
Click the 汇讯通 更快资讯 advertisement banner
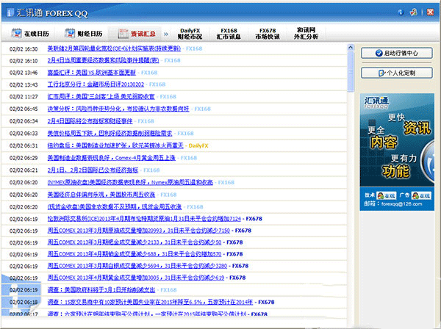[x=397, y=140]
